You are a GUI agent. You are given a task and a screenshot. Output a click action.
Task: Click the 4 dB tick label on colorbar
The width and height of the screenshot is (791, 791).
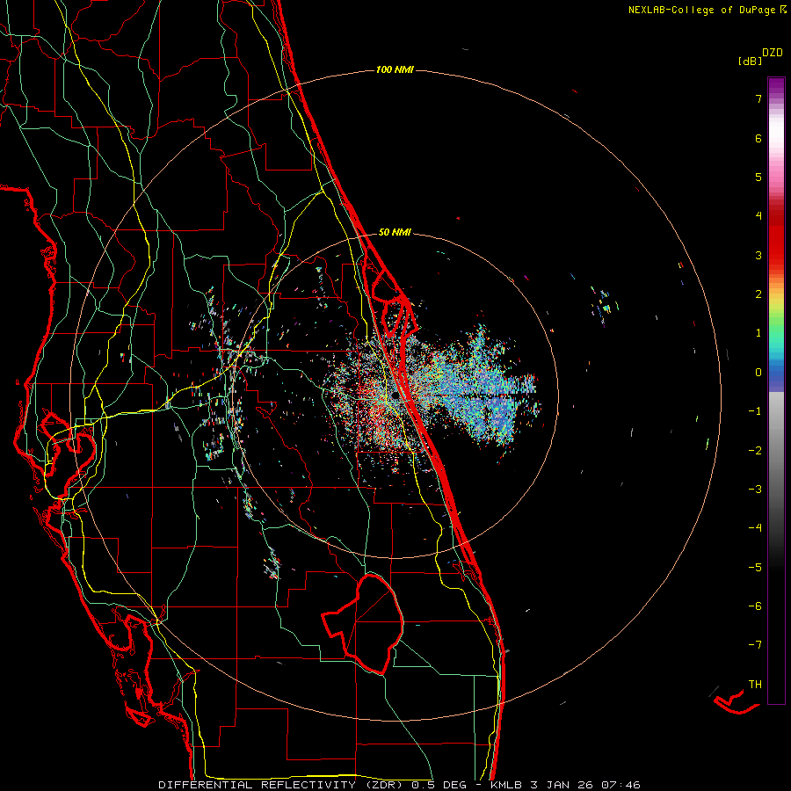[758, 216]
